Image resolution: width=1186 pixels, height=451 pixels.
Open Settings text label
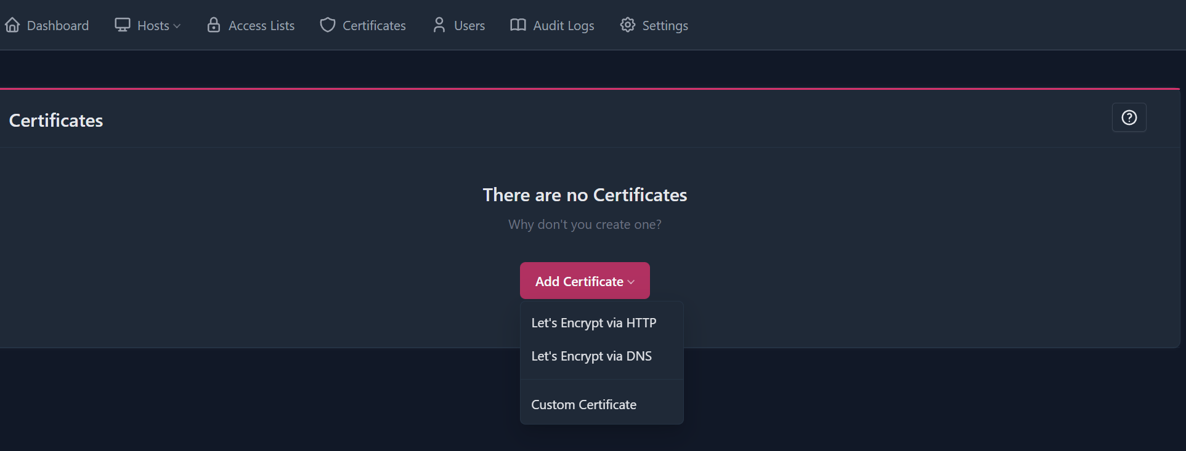[665, 26]
